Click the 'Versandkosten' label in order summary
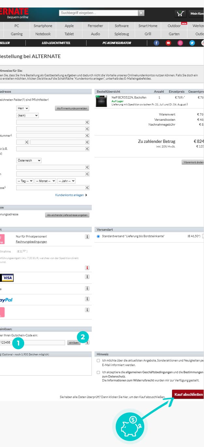204x447 pixels. point(165,119)
